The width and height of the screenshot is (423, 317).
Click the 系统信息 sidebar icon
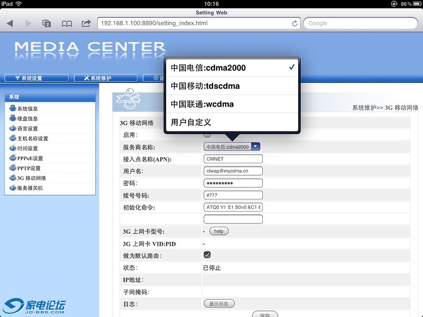[13, 108]
